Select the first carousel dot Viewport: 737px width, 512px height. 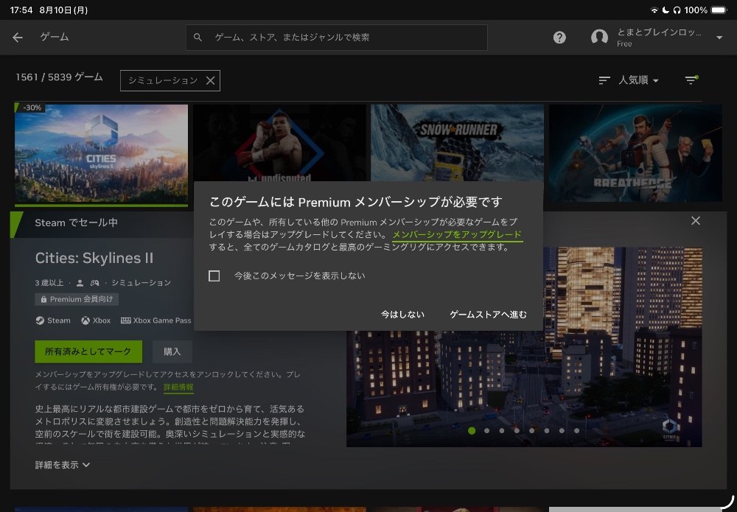tap(472, 430)
